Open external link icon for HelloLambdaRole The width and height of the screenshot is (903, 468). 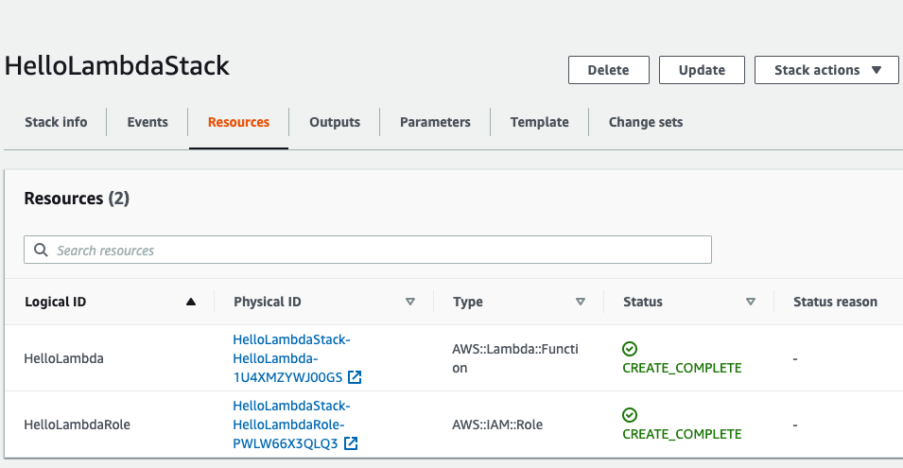[x=351, y=443]
